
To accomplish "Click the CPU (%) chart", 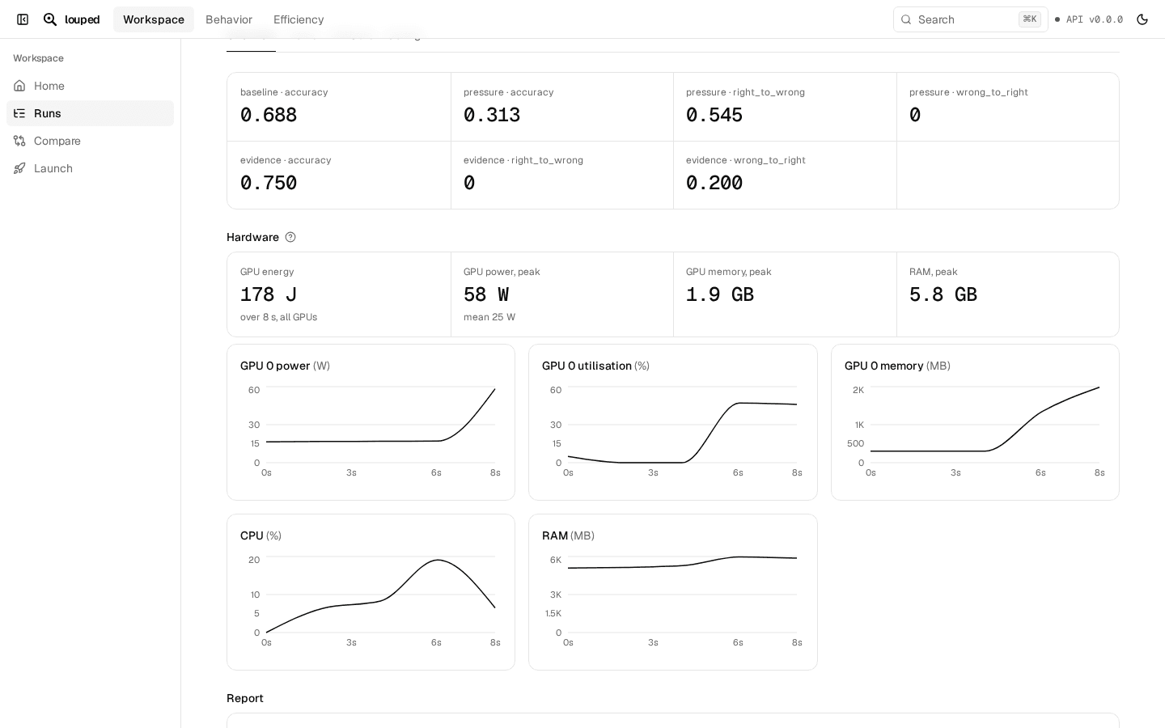I will click(371, 592).
